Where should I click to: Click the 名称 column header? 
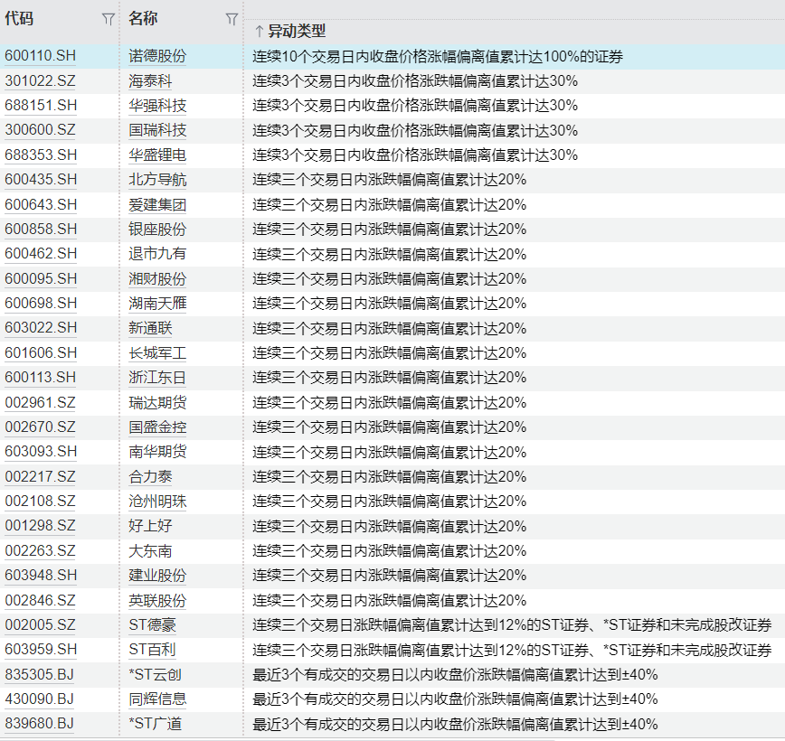[x=143, y=19]
